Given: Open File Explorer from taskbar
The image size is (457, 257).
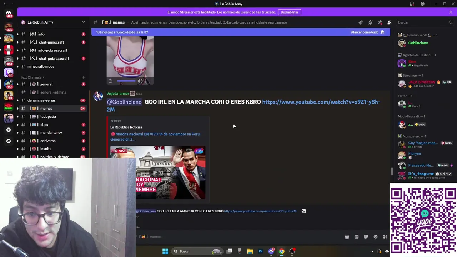Looking at the screenshot, I should coord(250,251).
